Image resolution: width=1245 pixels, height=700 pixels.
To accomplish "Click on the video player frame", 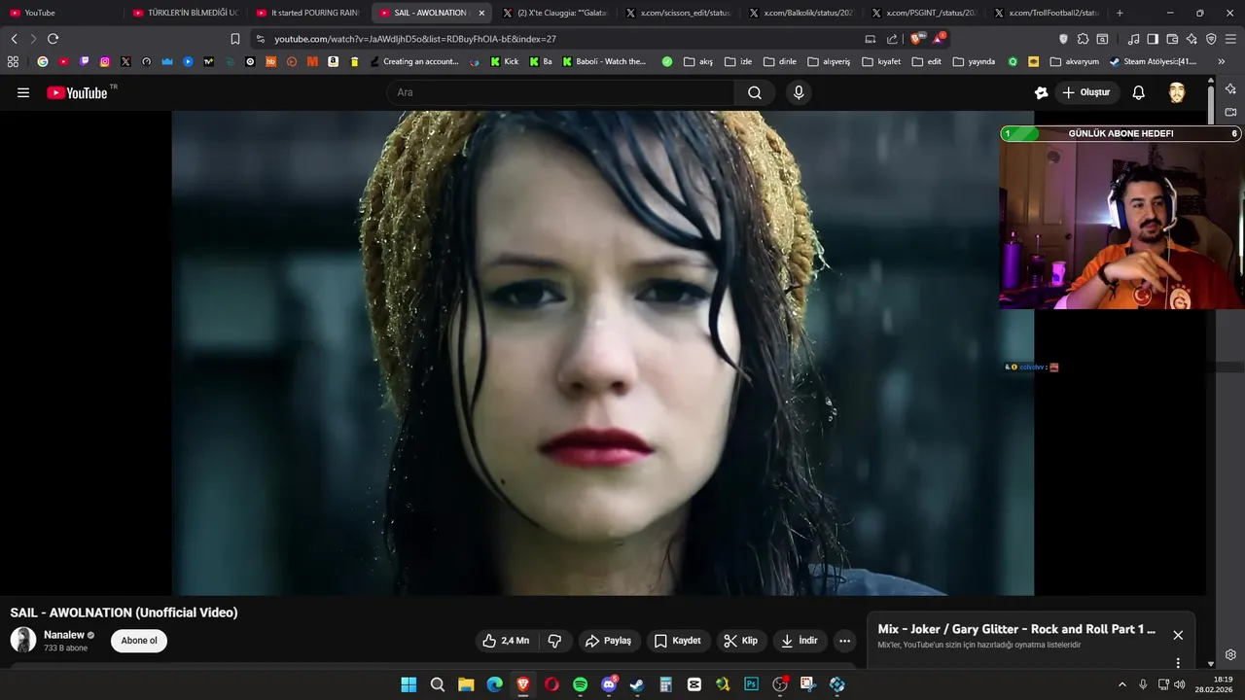I will (x=603, y=352).
